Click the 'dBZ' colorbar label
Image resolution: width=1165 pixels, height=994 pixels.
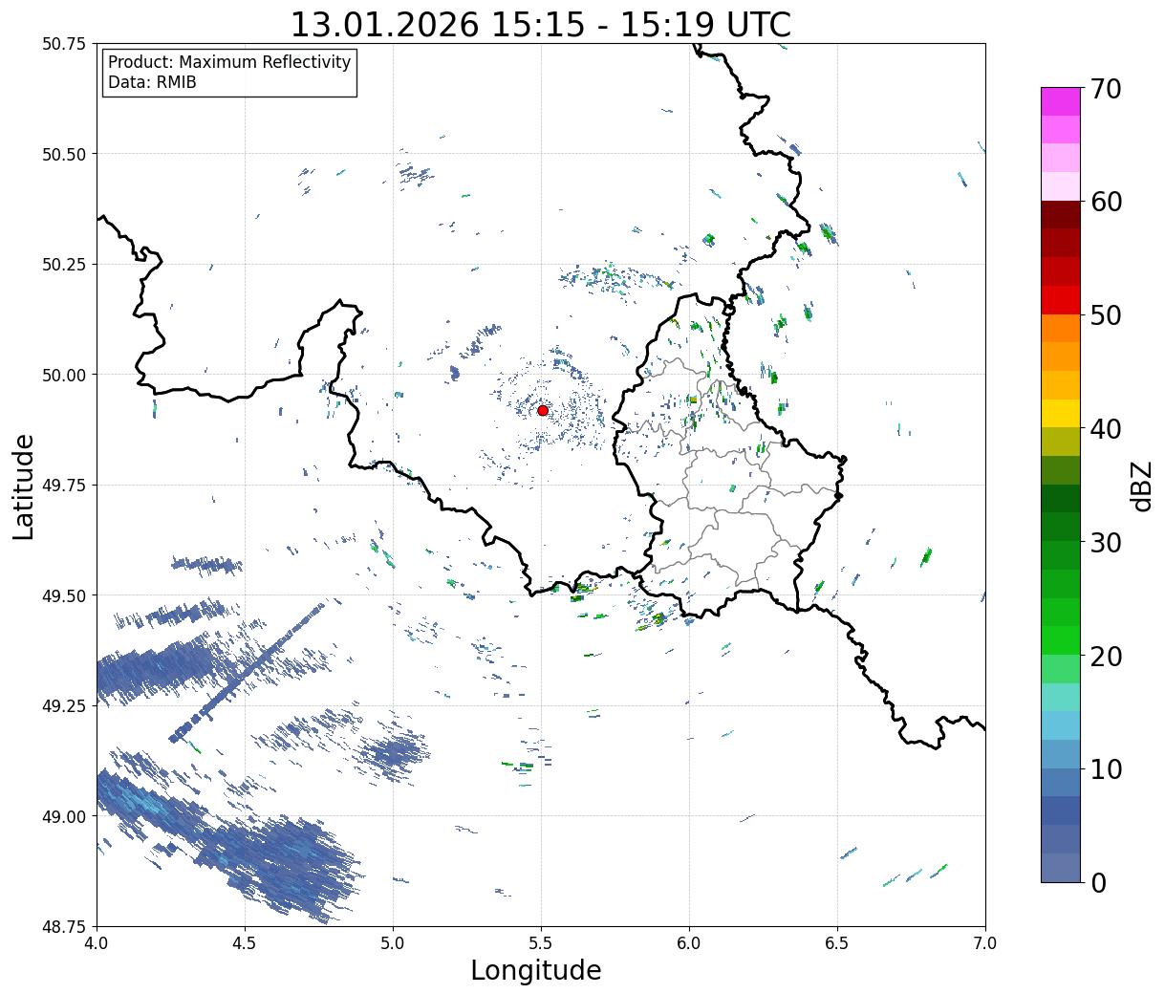click(1142, 486)
